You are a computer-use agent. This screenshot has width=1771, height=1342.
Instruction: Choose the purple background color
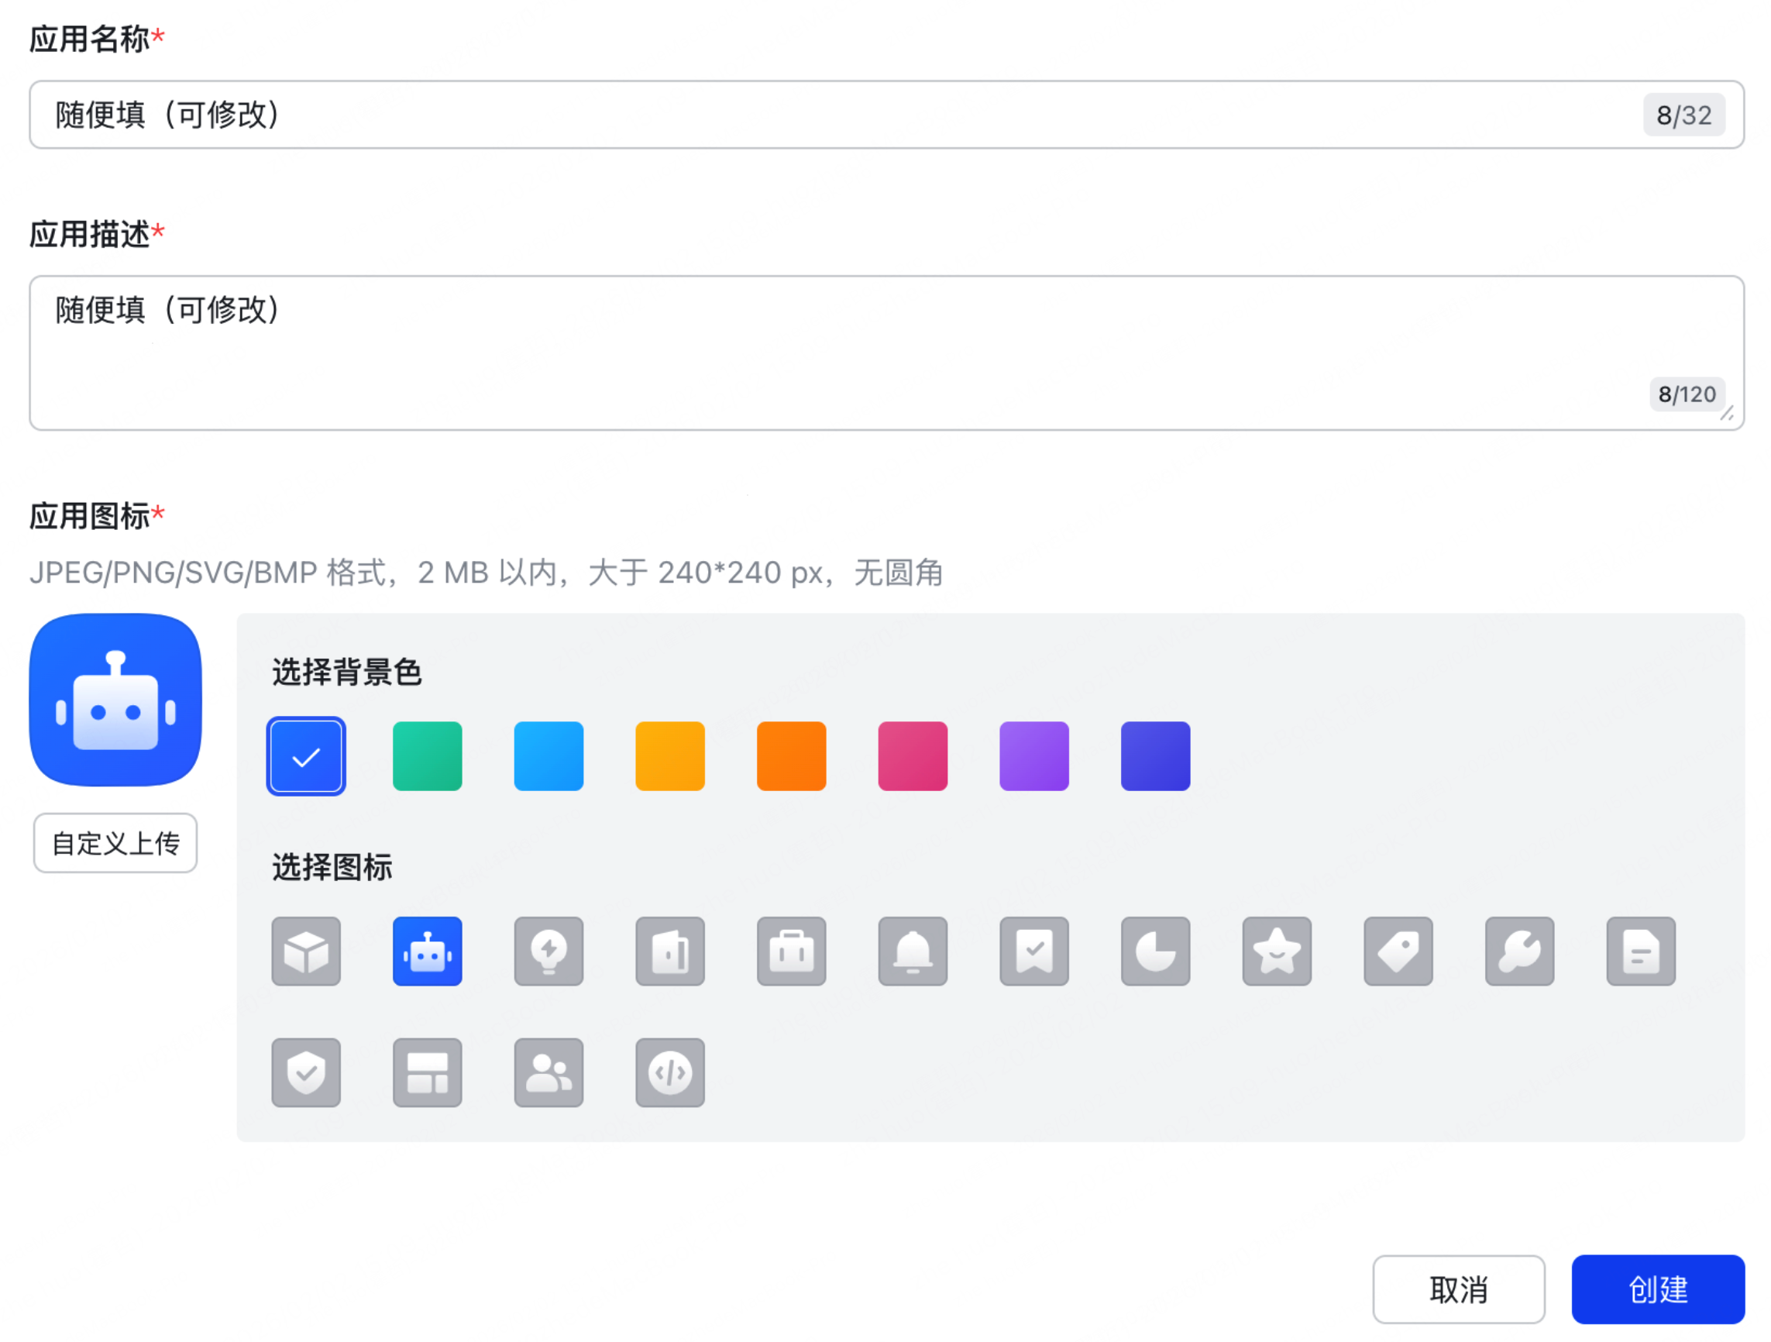point(1033,755)
